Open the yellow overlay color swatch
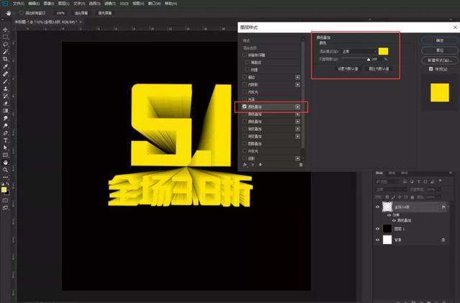Screen dimensions: 460x303 click(x=384, y=51)
